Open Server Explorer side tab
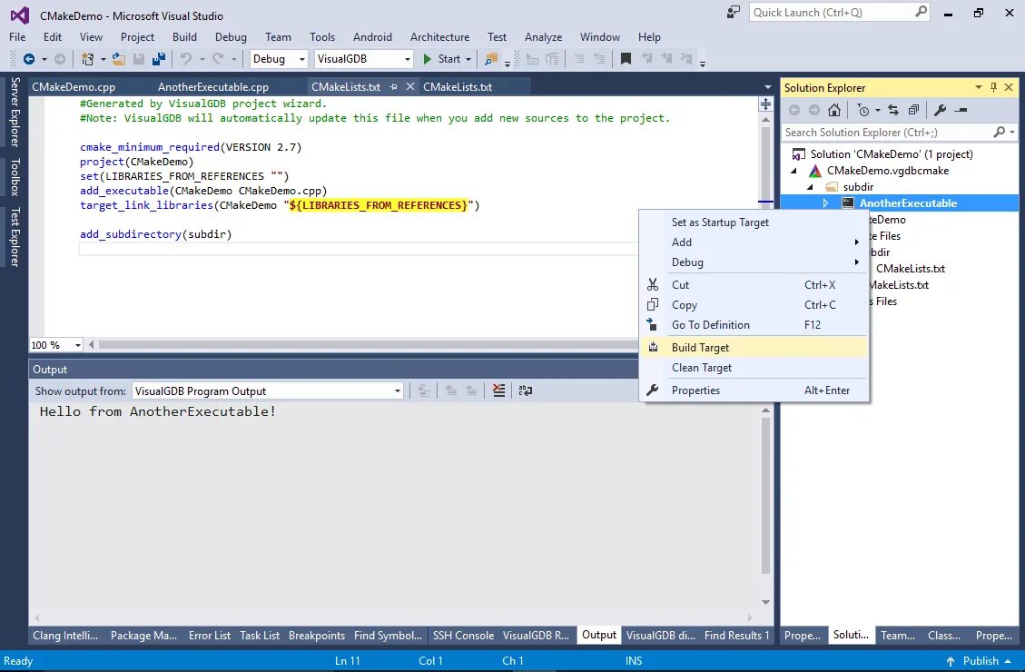 click(15, 112)
